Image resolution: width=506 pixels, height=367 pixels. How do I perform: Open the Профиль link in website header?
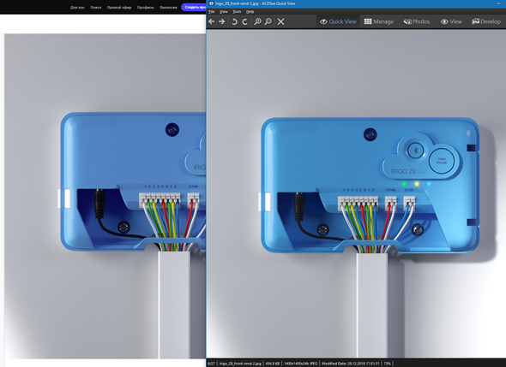point(146,8)
